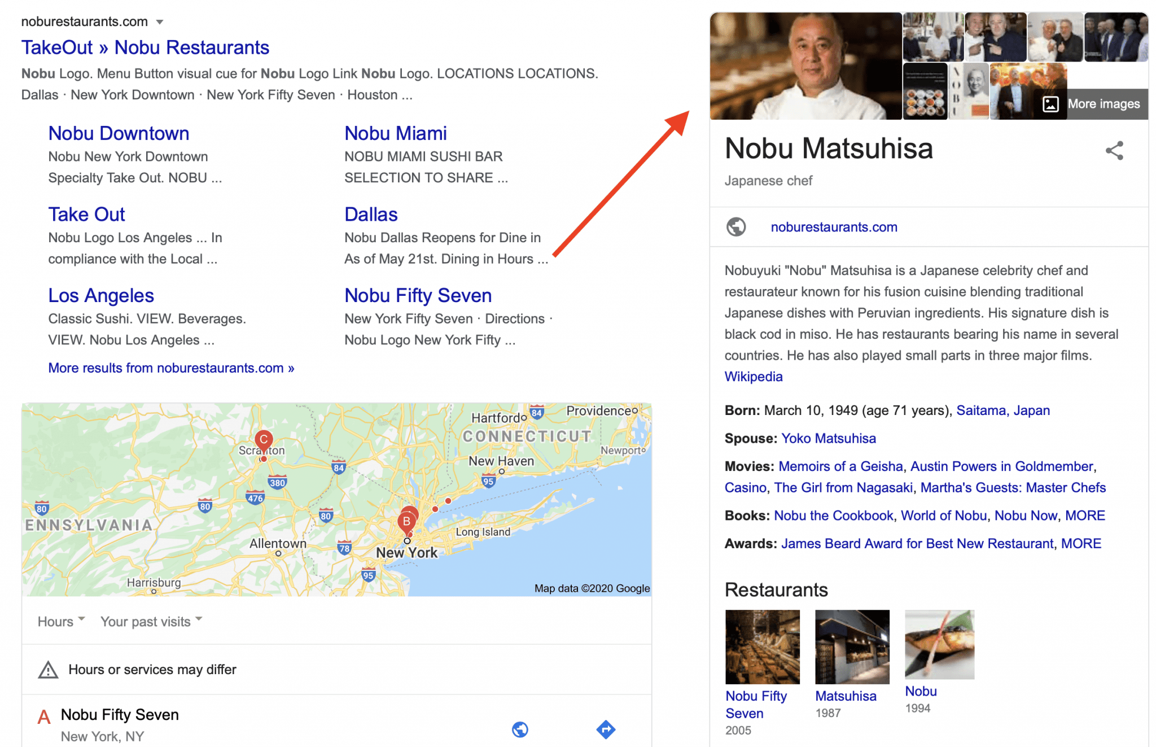
Task: Click the Nobu the Cookbook link
Action: click(834, 515)
